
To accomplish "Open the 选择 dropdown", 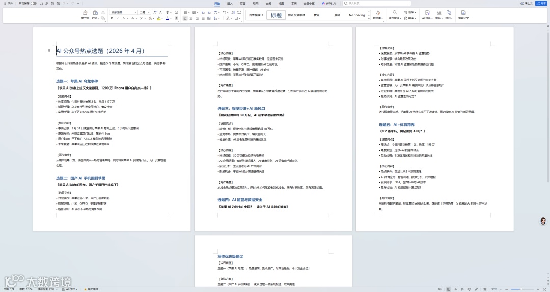I will coord(409,12).
